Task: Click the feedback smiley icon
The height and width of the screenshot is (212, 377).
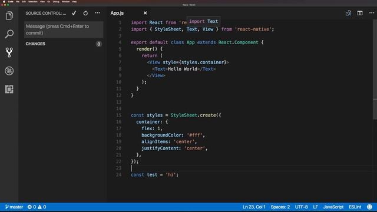Action: pos(369,207)
